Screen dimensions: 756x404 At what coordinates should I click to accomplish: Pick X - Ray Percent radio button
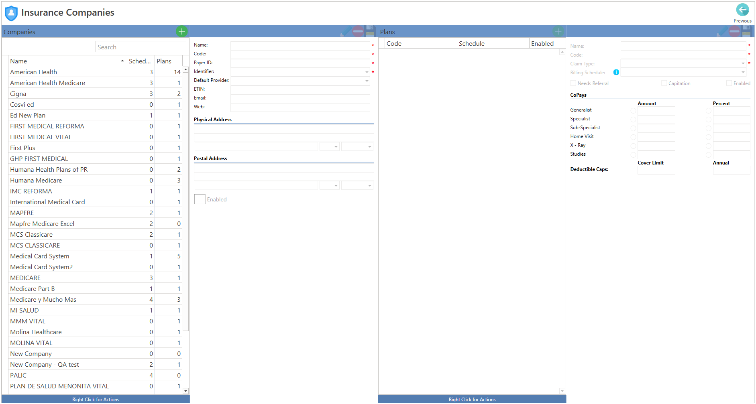pos(708,146)
